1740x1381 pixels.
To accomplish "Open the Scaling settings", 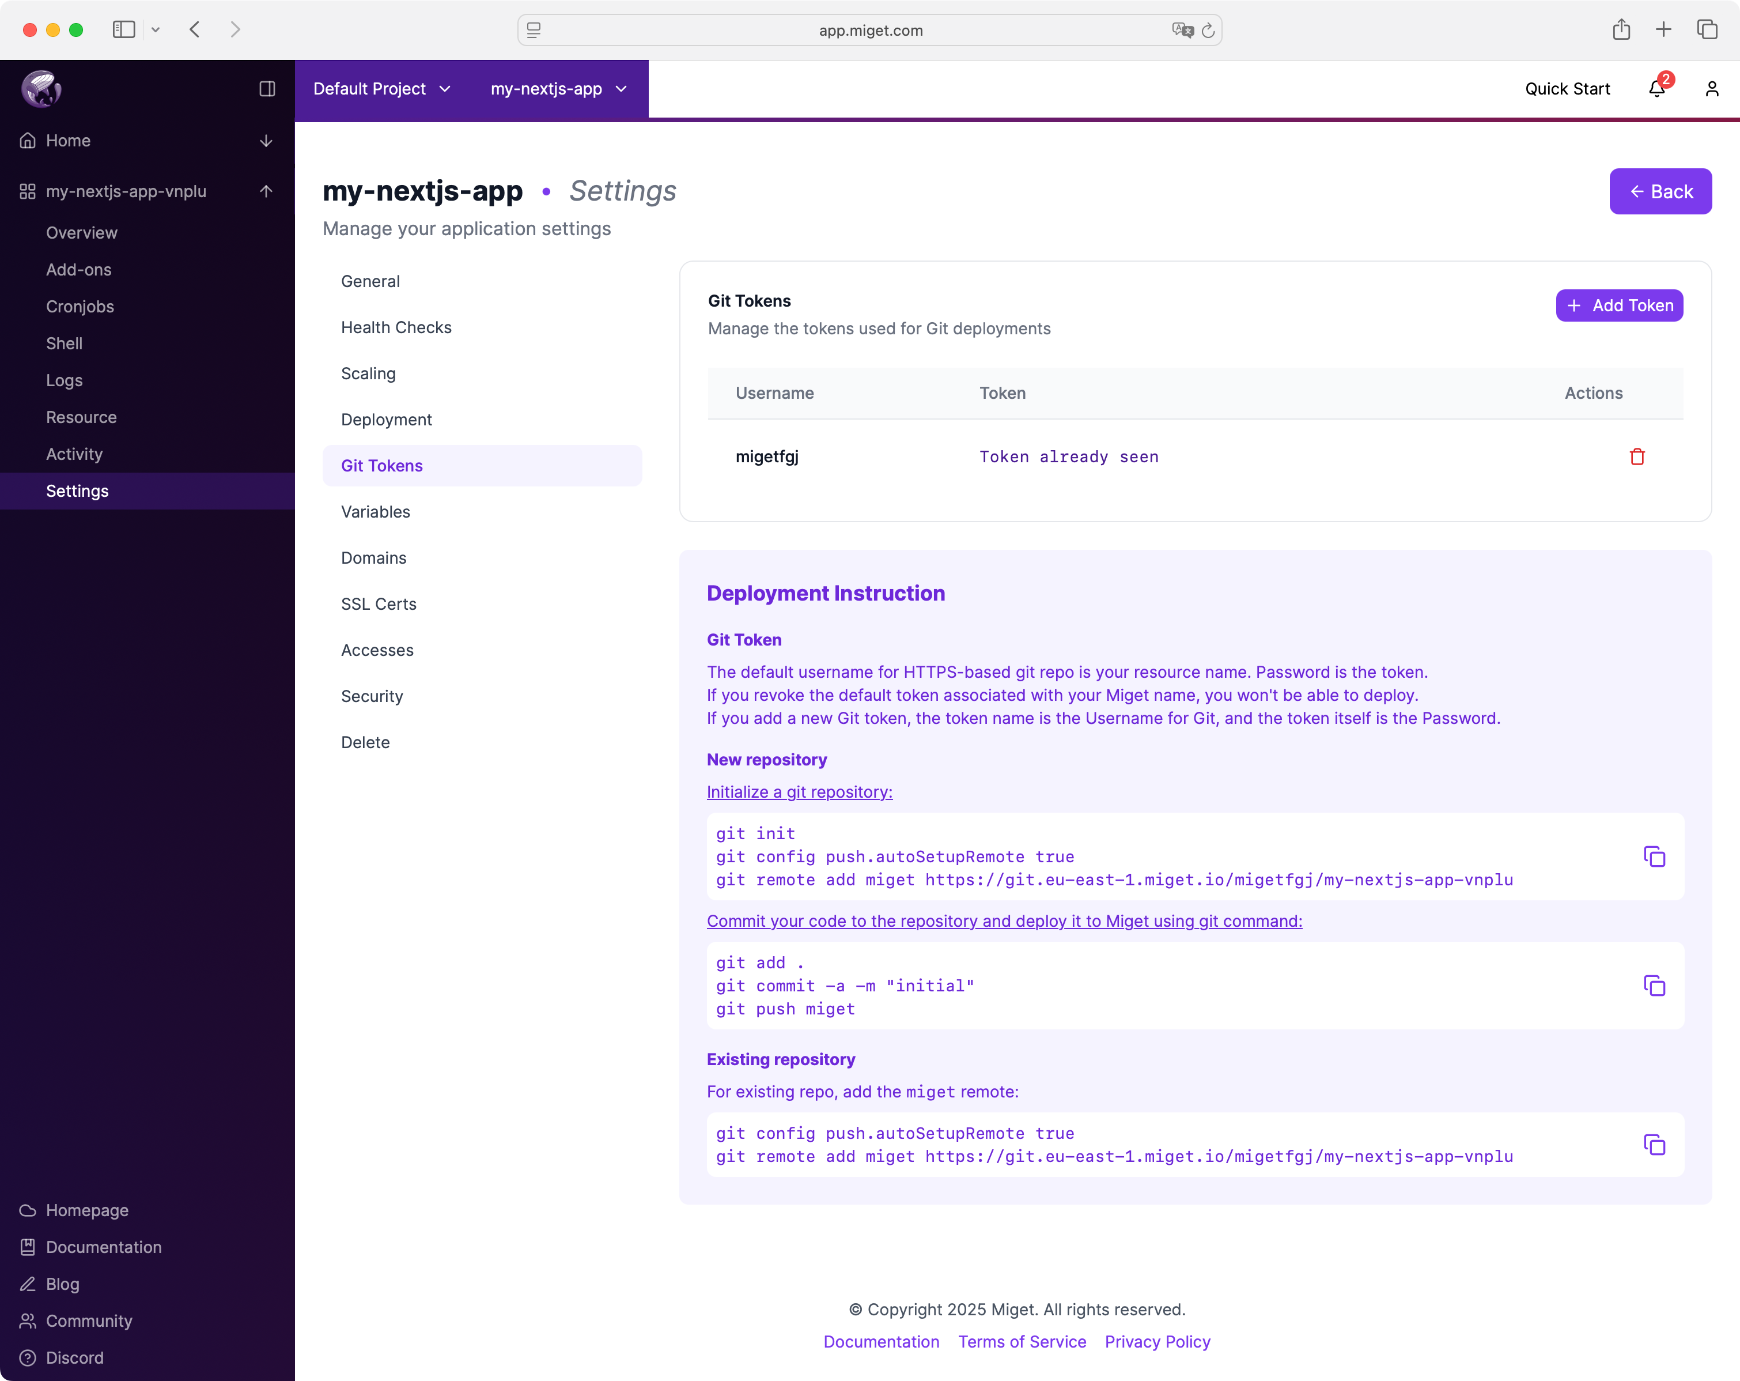I will point(482,373).
